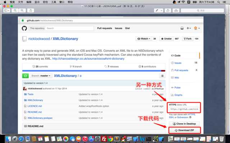This screenshot has width=230, height=143.
Task: Open the Trash in the Dock
Action: pyautogui.click(x=222, y=139)
